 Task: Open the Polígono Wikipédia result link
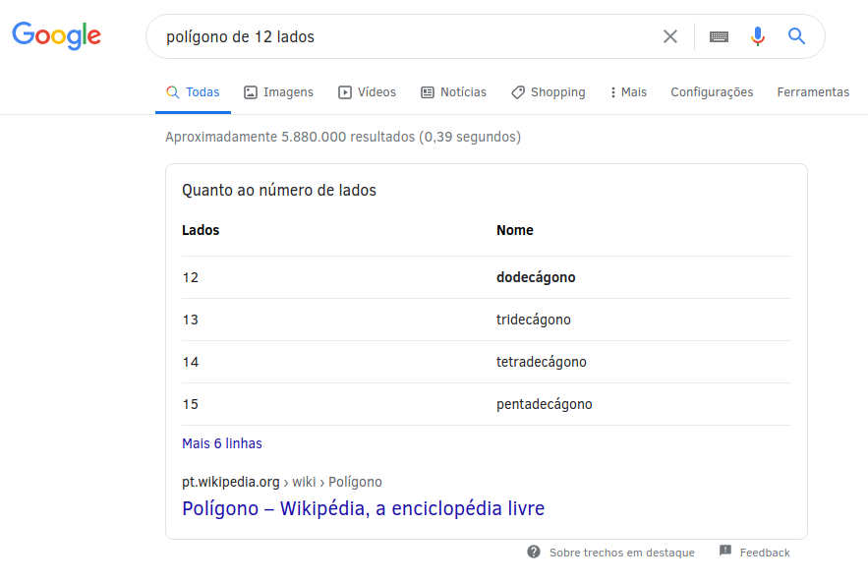click(x=363, y=508)
